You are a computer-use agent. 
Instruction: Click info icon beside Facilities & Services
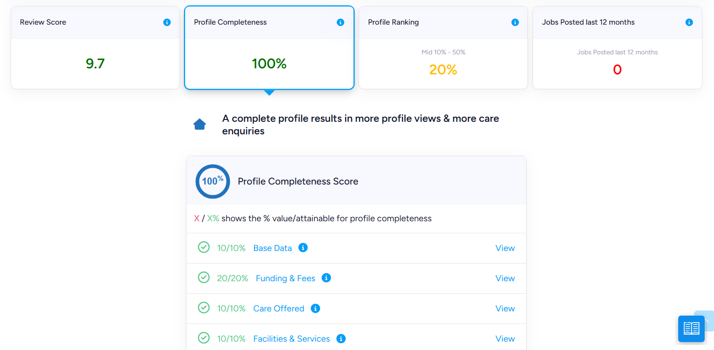[x=341, y=338]
